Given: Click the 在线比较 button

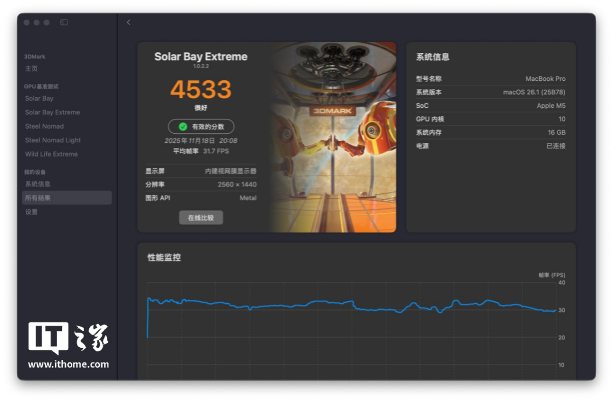Looking at the screenshot, I should click(x=201, y=218).
